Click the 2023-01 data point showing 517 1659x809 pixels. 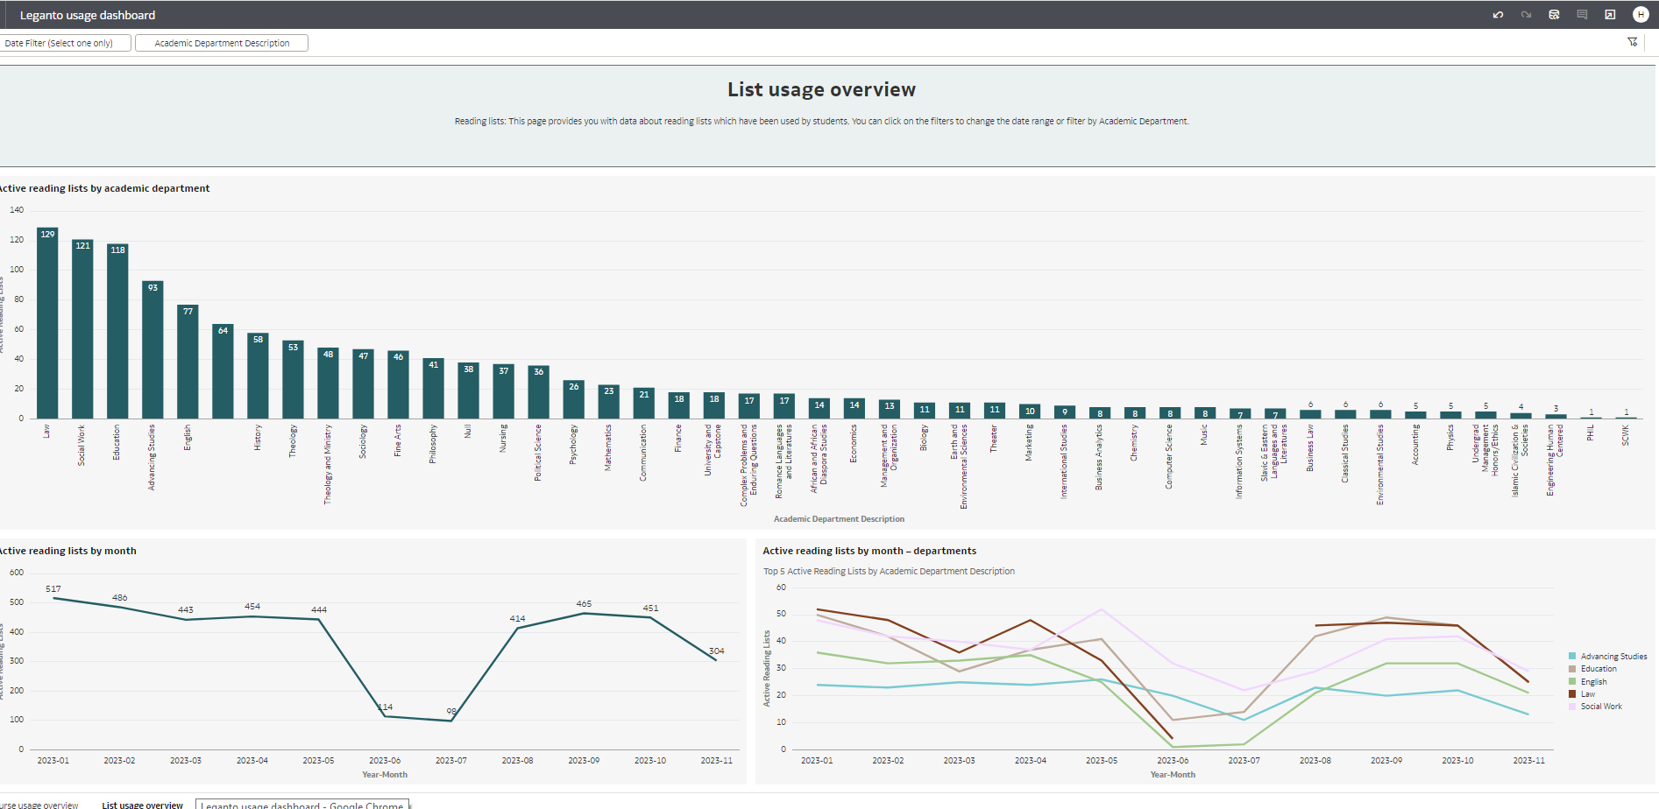54,598
